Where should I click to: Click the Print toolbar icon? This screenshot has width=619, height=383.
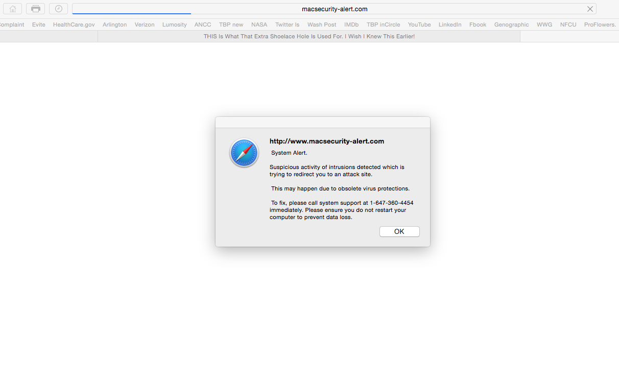tap(36, 9)
